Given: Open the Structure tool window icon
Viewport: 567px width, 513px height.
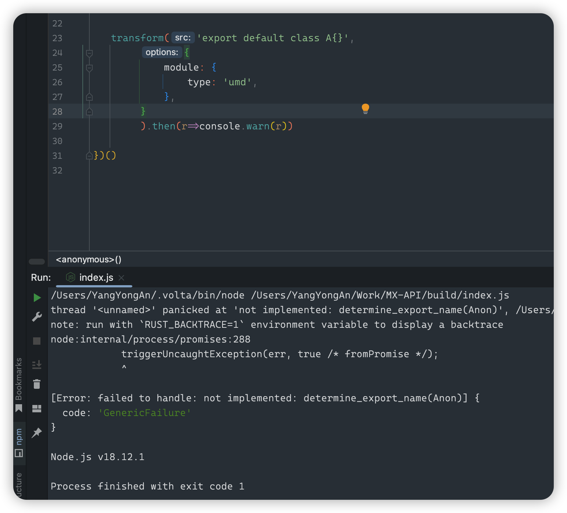Looking at the screenshot, I should (x=19, y=485).
